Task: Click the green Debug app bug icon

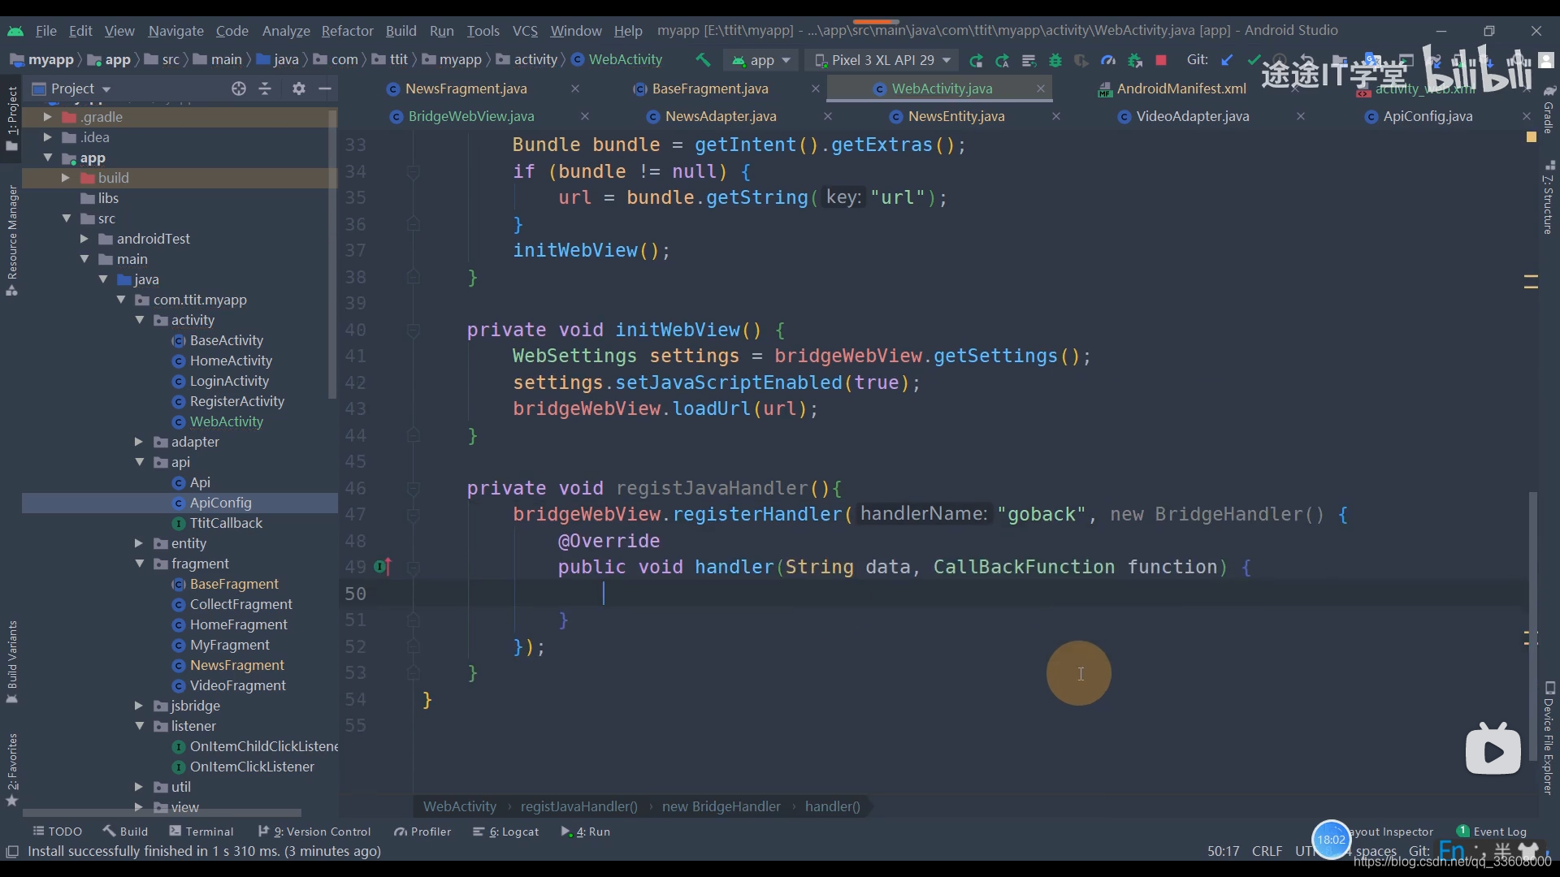Action: (1055, 60)
